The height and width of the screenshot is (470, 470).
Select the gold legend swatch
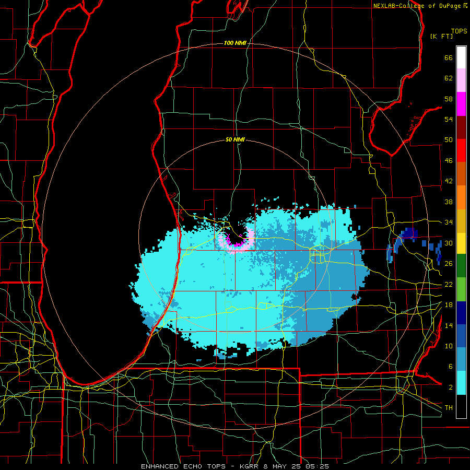click(461, 221)
